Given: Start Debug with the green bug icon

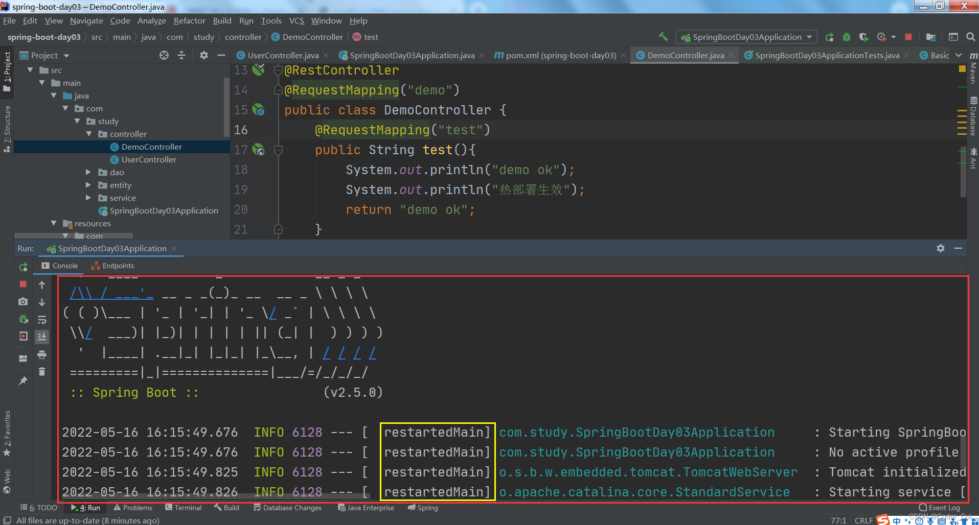Looking at the screenshot, I should point(847,37).
